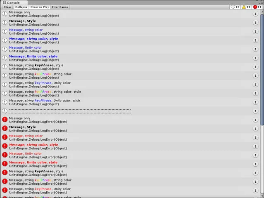Click info icon of blue 'Message, Unity color' log
The image size is (264, 198).
(5, 49)
